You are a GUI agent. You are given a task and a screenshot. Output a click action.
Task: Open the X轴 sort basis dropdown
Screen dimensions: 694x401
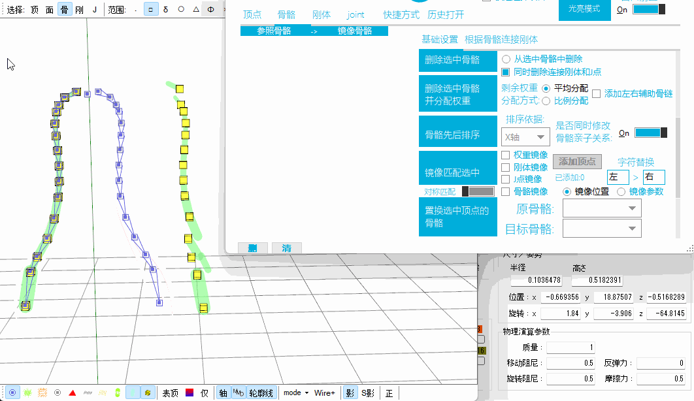(x=525, y=137)
